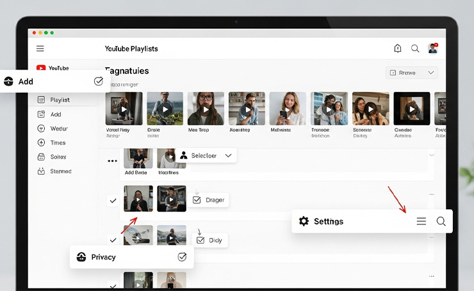Open the user profile avatar
This screenshot has width=474, height=291.
[433, 49]
